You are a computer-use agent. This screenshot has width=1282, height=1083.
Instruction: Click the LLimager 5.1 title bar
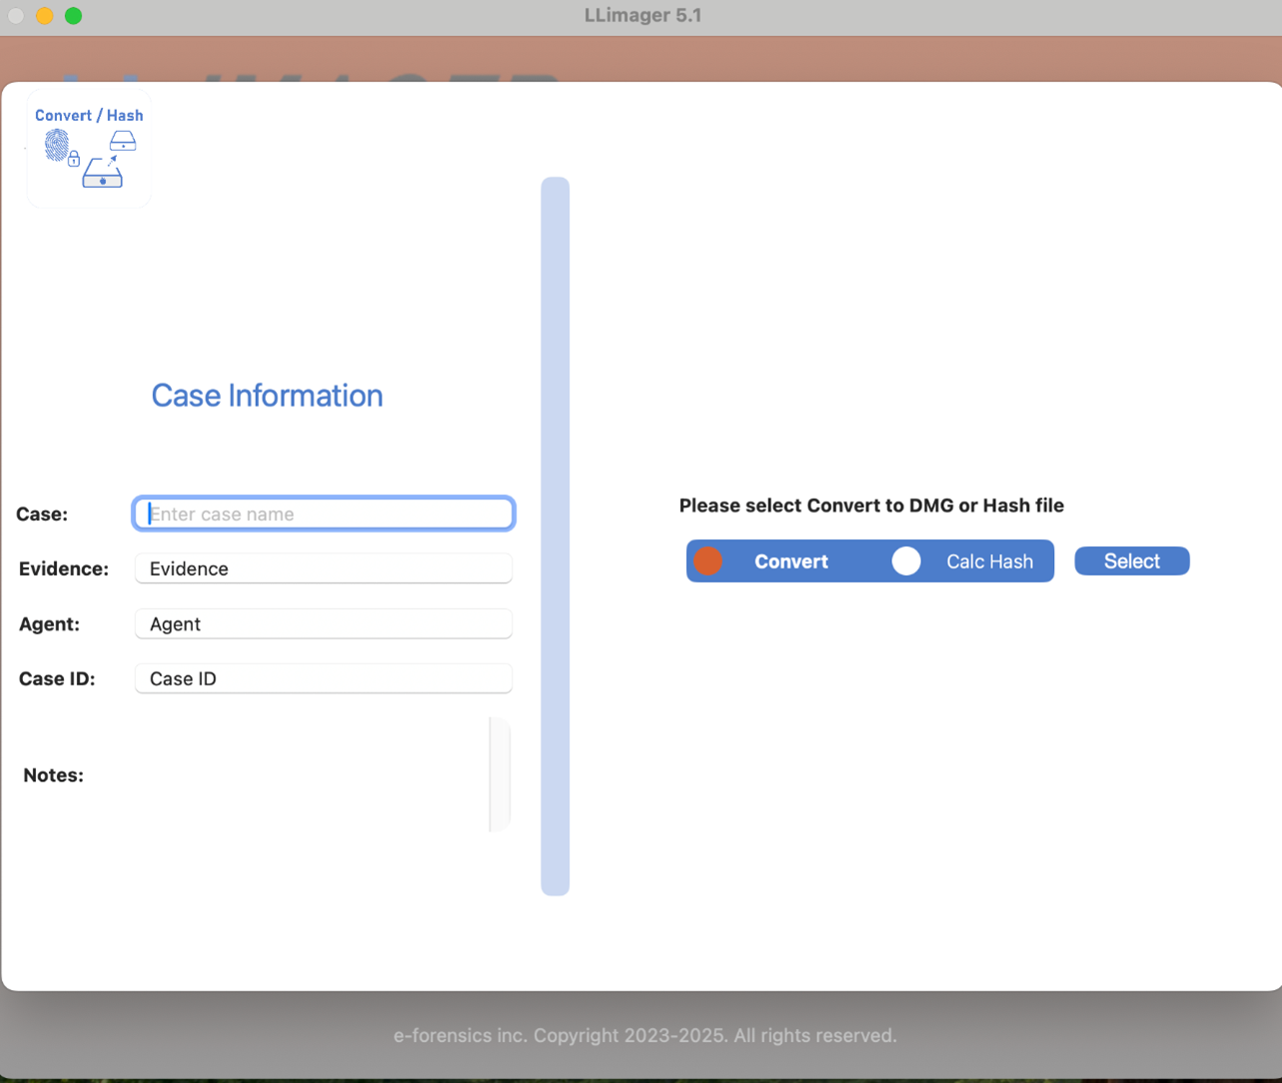pos(642,15)
